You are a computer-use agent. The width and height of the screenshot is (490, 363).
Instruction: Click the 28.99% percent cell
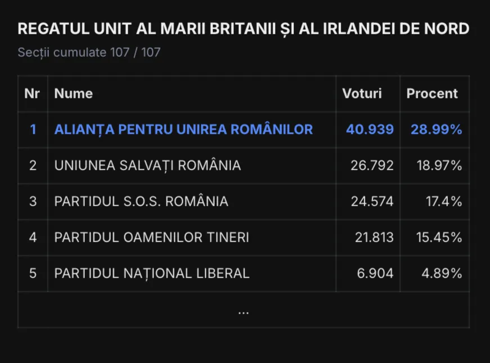click(x=436, y=129)
